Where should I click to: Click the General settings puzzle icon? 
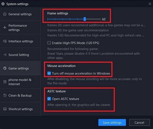pyautogui.click(x=5, y=14)
